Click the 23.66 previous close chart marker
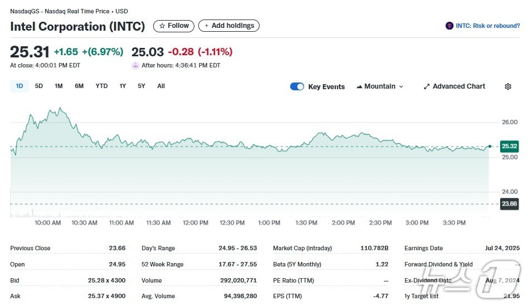The image size is (528, 306). coord(509,203)
